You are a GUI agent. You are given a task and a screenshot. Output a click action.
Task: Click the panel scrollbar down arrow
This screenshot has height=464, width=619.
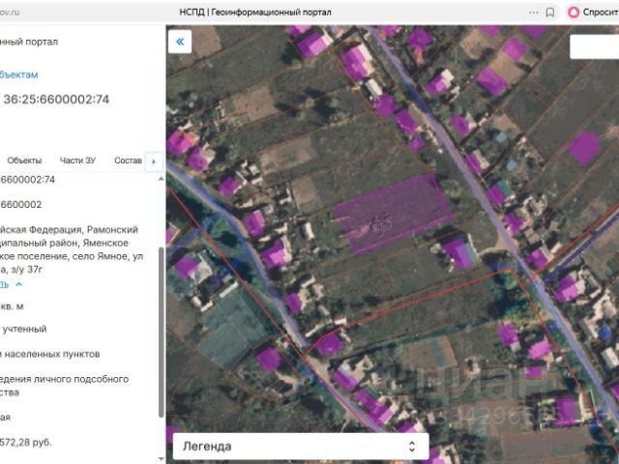(162, 458)
